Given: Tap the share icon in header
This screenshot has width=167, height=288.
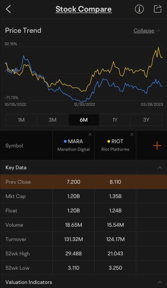Looking at the screenshot, I should click(x=158, y=9).
